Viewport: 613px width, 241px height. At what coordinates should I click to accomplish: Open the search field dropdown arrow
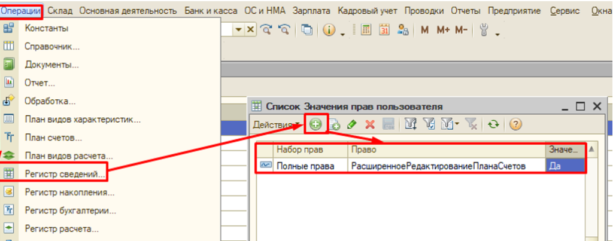(x=239, y=30)
